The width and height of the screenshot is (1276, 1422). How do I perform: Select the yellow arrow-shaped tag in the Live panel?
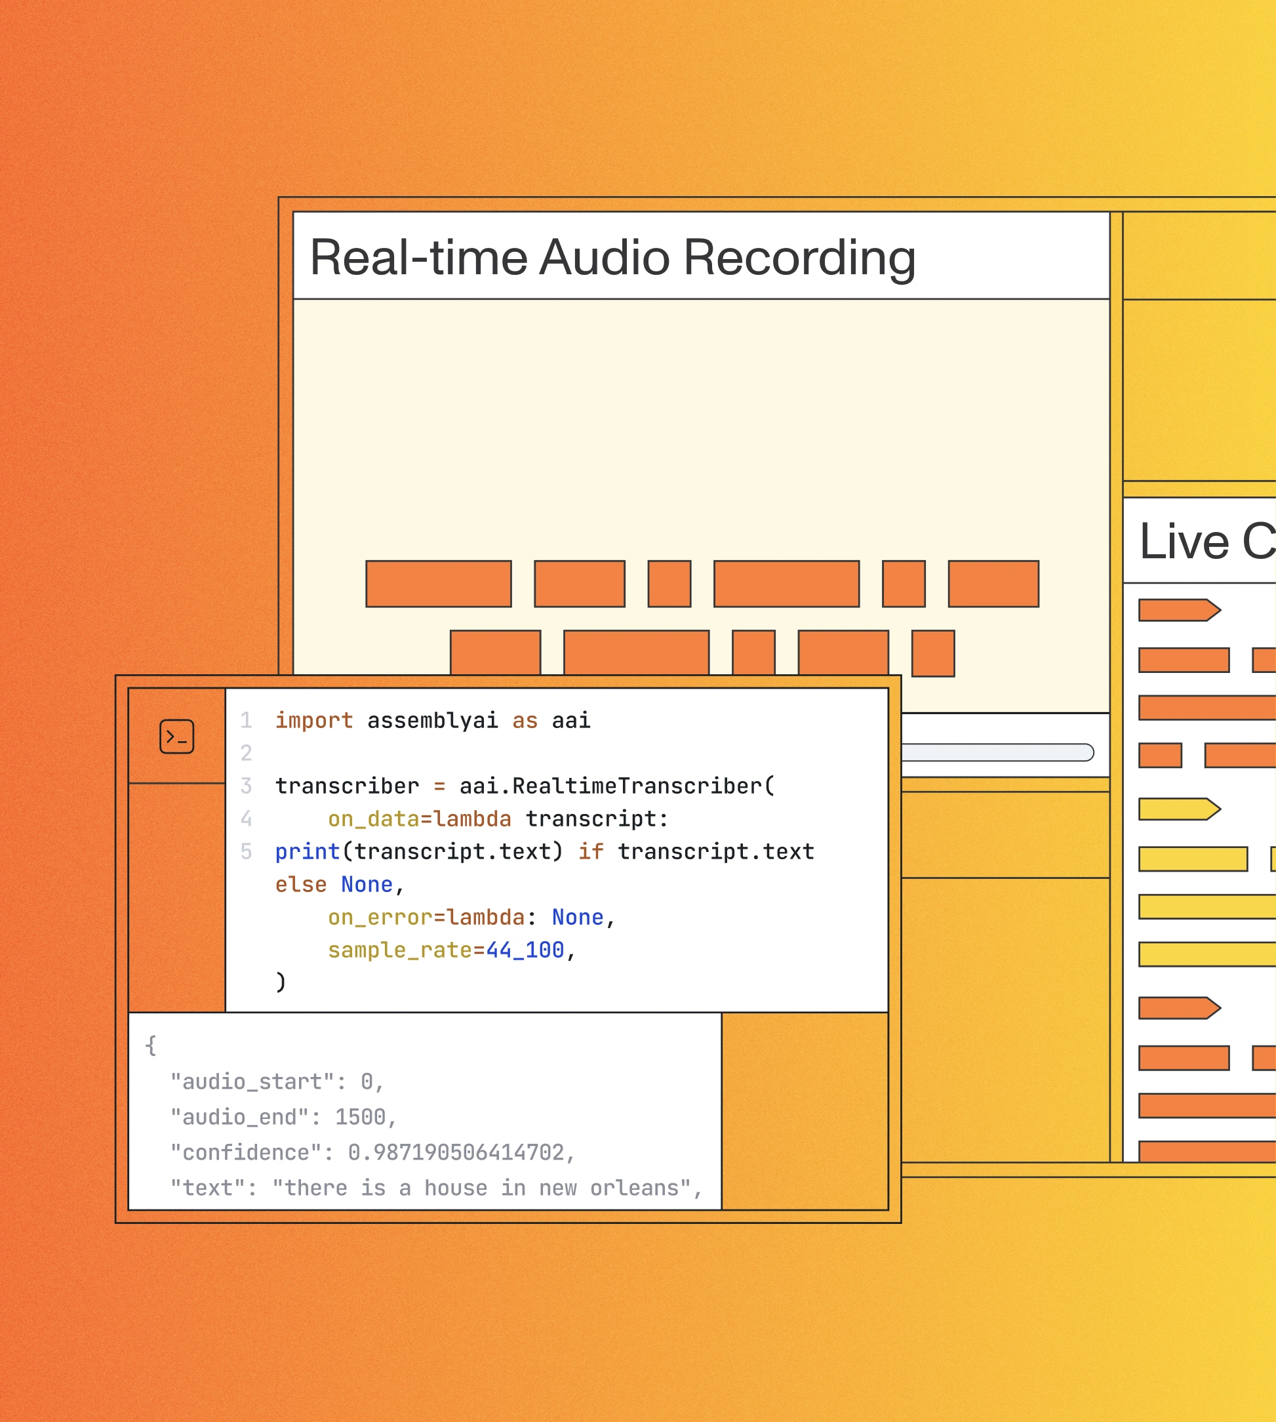click(1178, 809)
